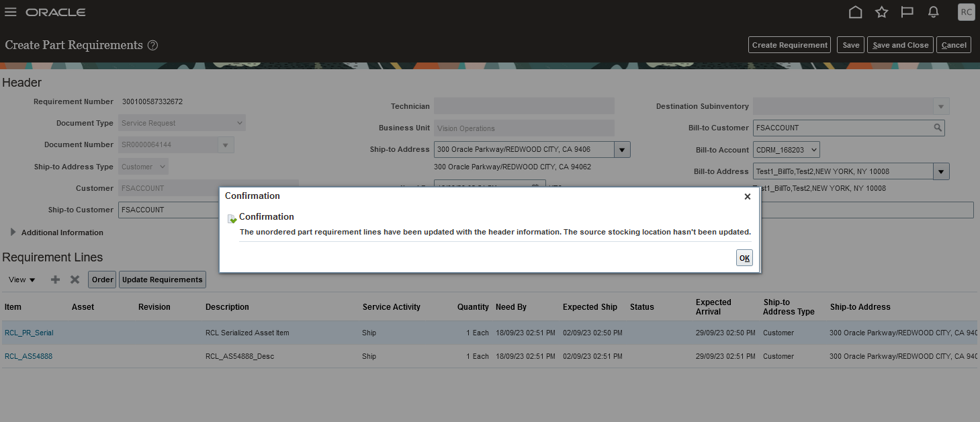
Task: Click the Ship-to Address Type column header
Action: (789, 307)
